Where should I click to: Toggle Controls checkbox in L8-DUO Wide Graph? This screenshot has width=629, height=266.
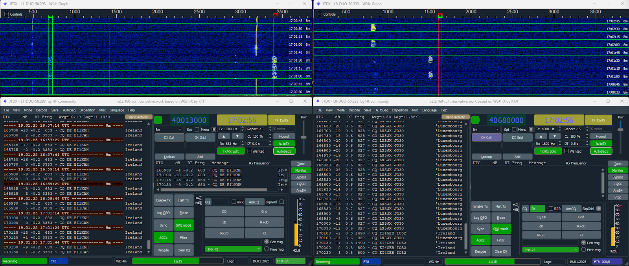pyautogui.click(x=320, y=14)
